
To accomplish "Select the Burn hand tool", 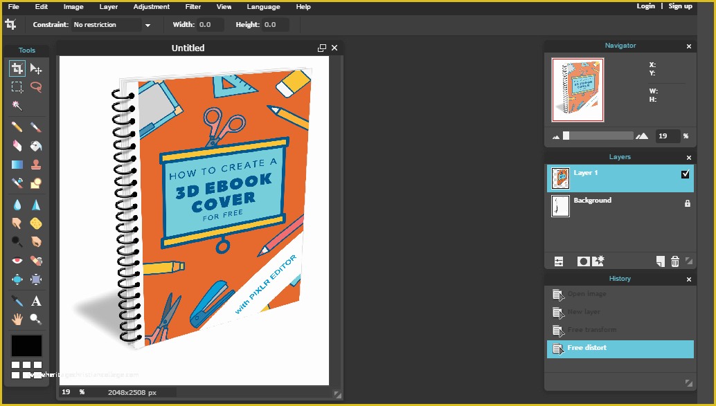I will (x=36, y=242).
